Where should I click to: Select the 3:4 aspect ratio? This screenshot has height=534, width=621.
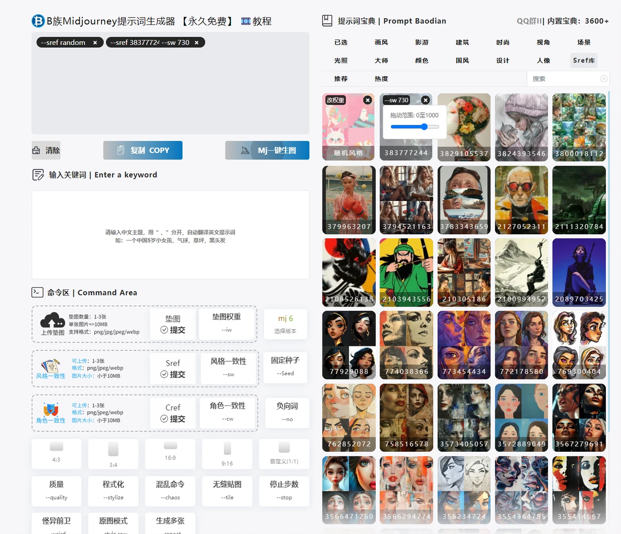[x=113, y=454]
